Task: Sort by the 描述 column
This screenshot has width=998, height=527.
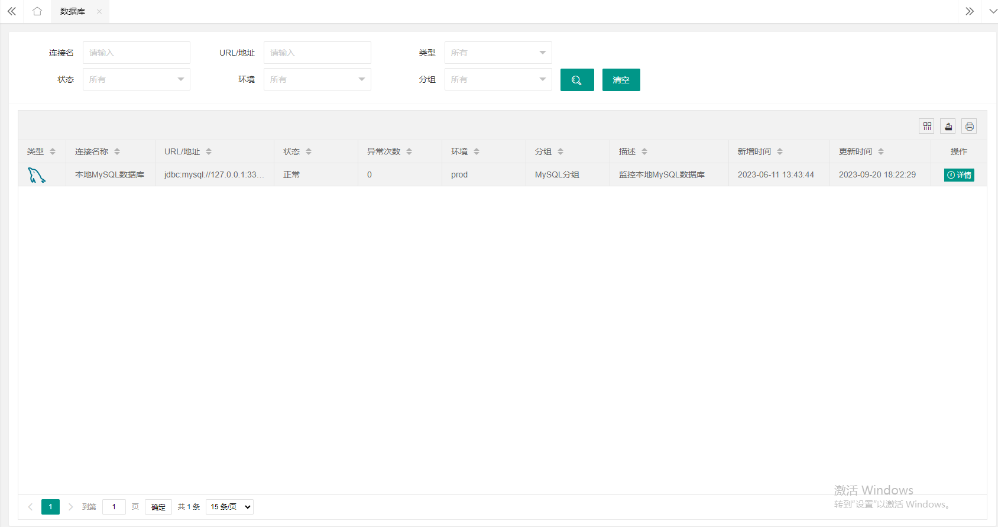Action: (644, 151)
